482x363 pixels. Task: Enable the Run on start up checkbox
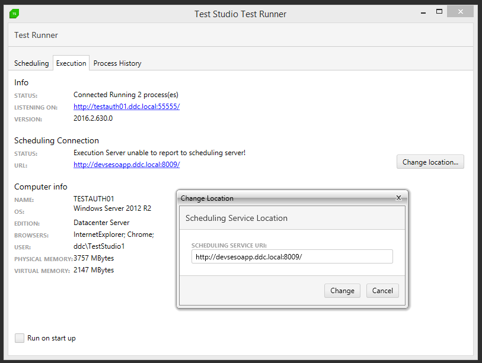[x=20, y=338]
